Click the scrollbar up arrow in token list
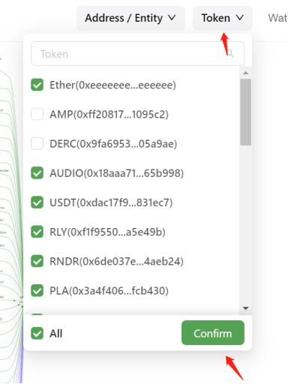 pyautogui.click(x=245, y=73)
